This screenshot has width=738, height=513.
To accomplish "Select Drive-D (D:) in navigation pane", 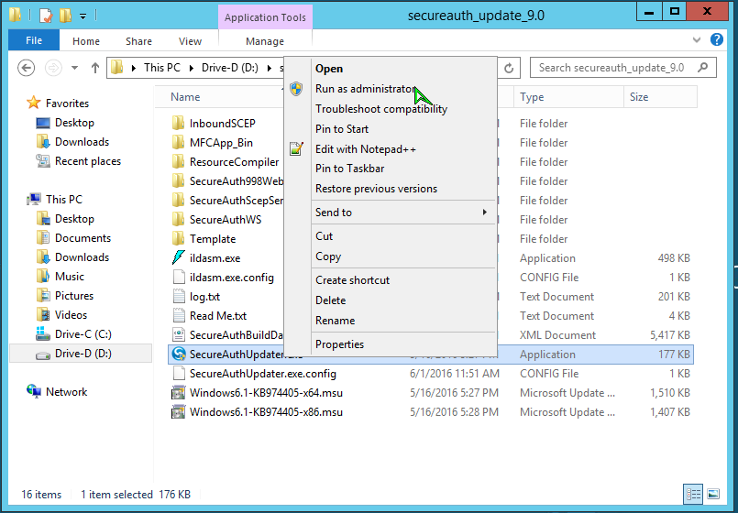I will click(x=81, y=354).
